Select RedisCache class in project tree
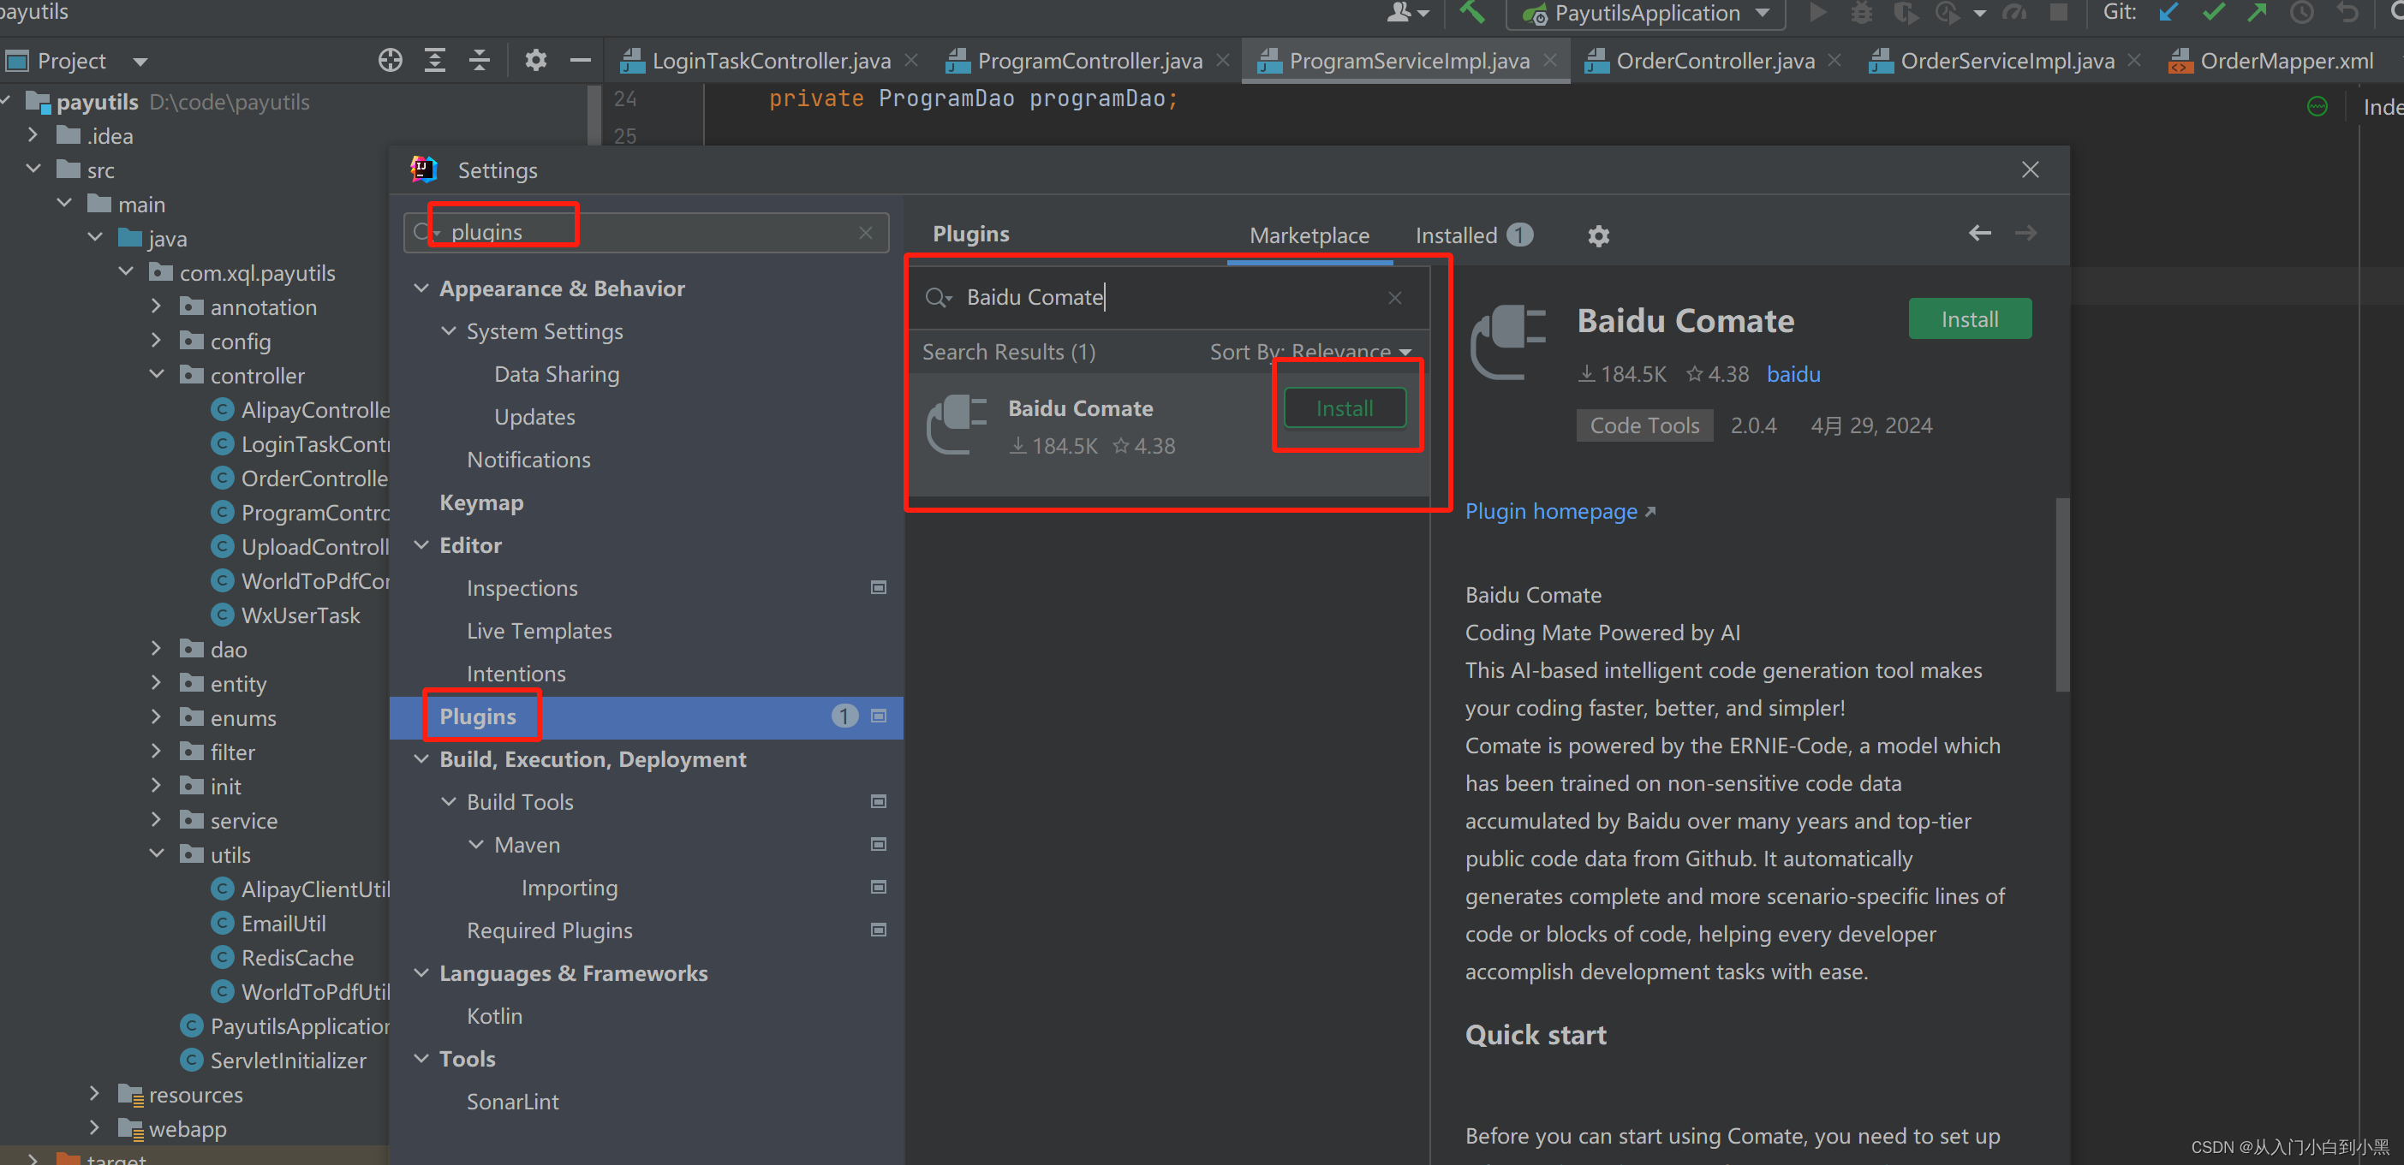 pyautogui.click(x=297, y=957)
